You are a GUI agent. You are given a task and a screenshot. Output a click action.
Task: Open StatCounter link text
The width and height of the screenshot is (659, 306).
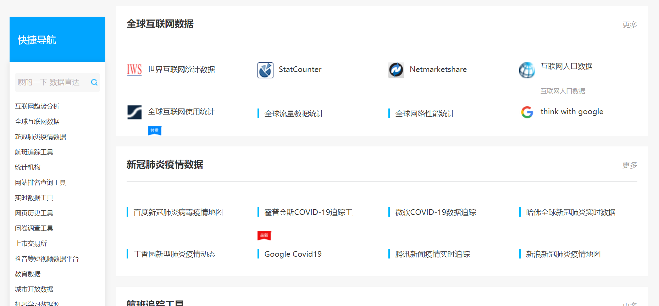pos(300,69)
